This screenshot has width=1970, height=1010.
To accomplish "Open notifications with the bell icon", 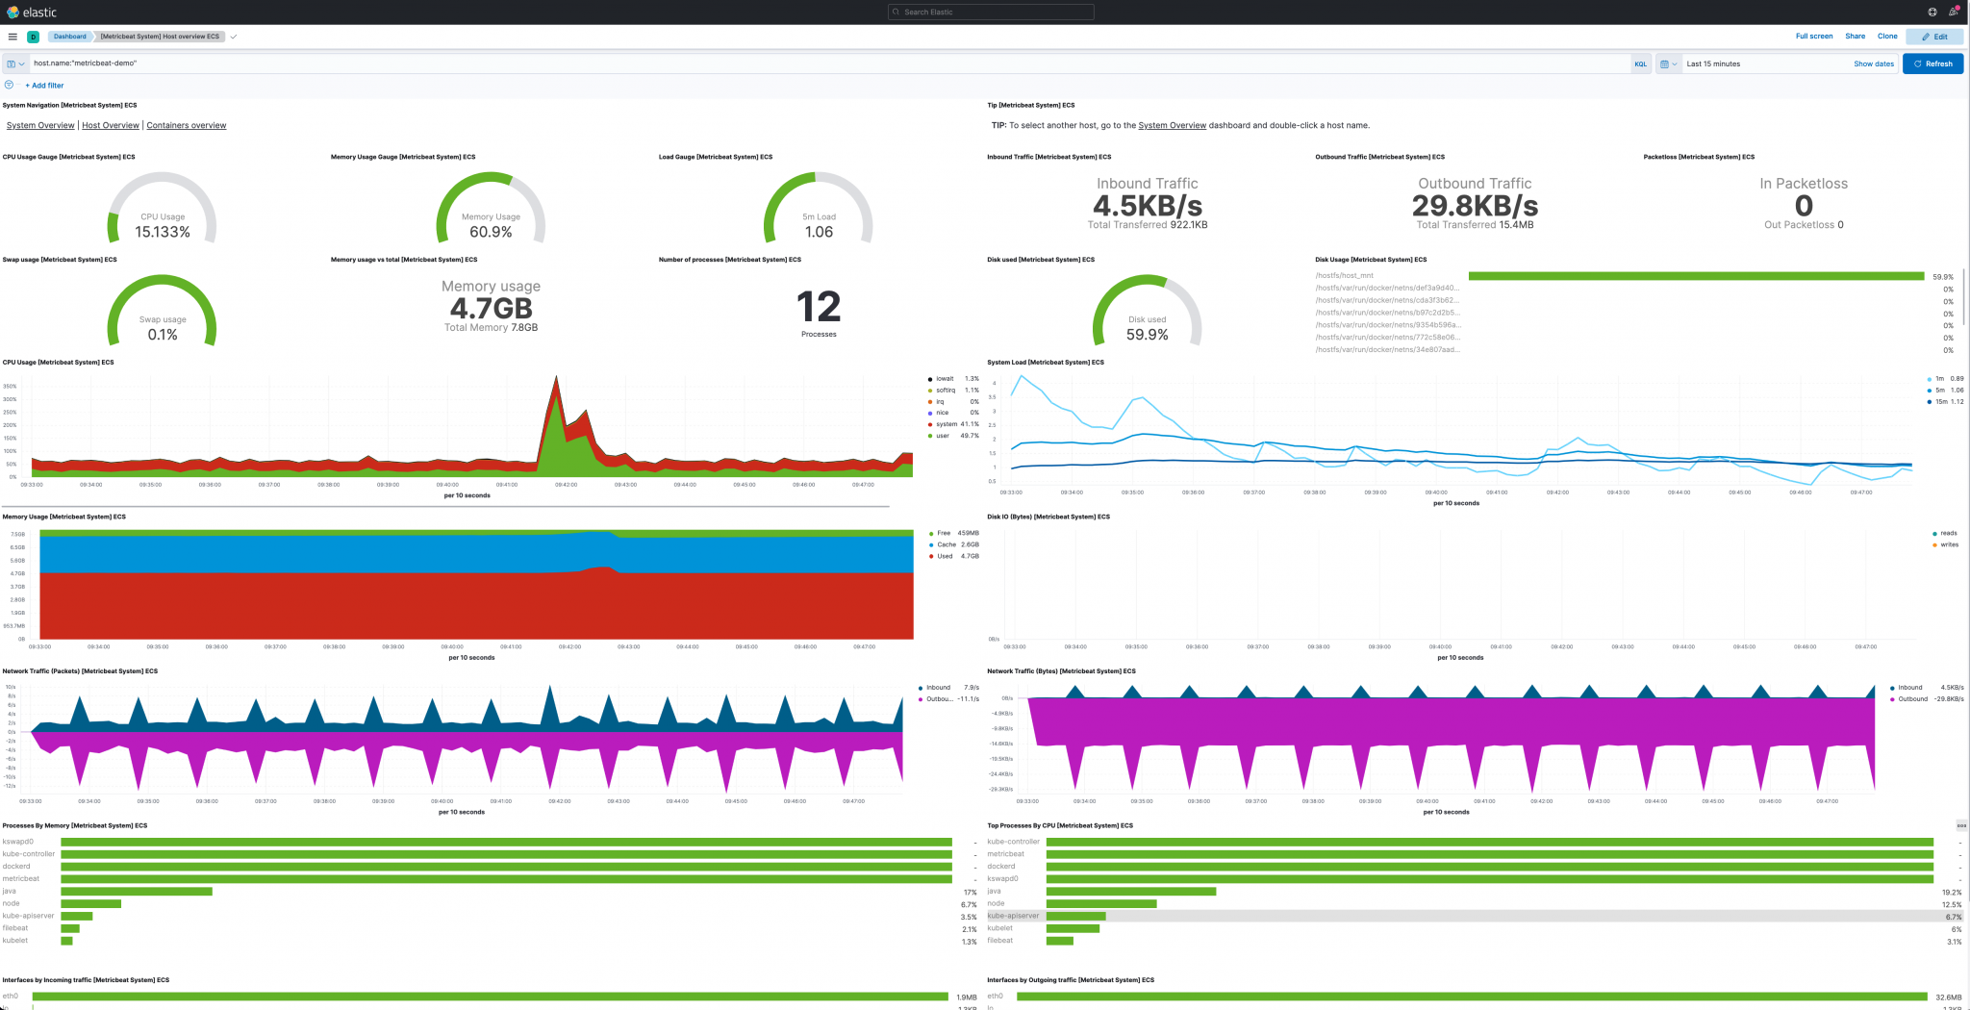I will pos(1955,12).
